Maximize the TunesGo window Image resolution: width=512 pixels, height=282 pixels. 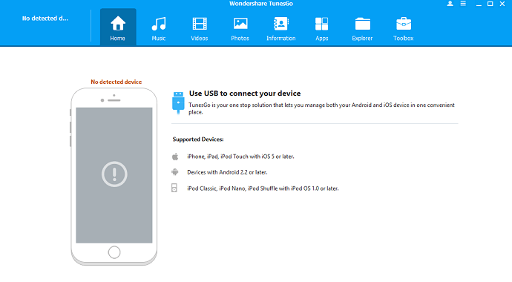click(490, 4)
